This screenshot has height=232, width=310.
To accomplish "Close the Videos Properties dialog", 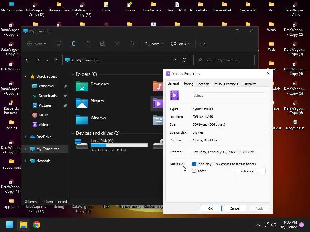I will 268,73.
